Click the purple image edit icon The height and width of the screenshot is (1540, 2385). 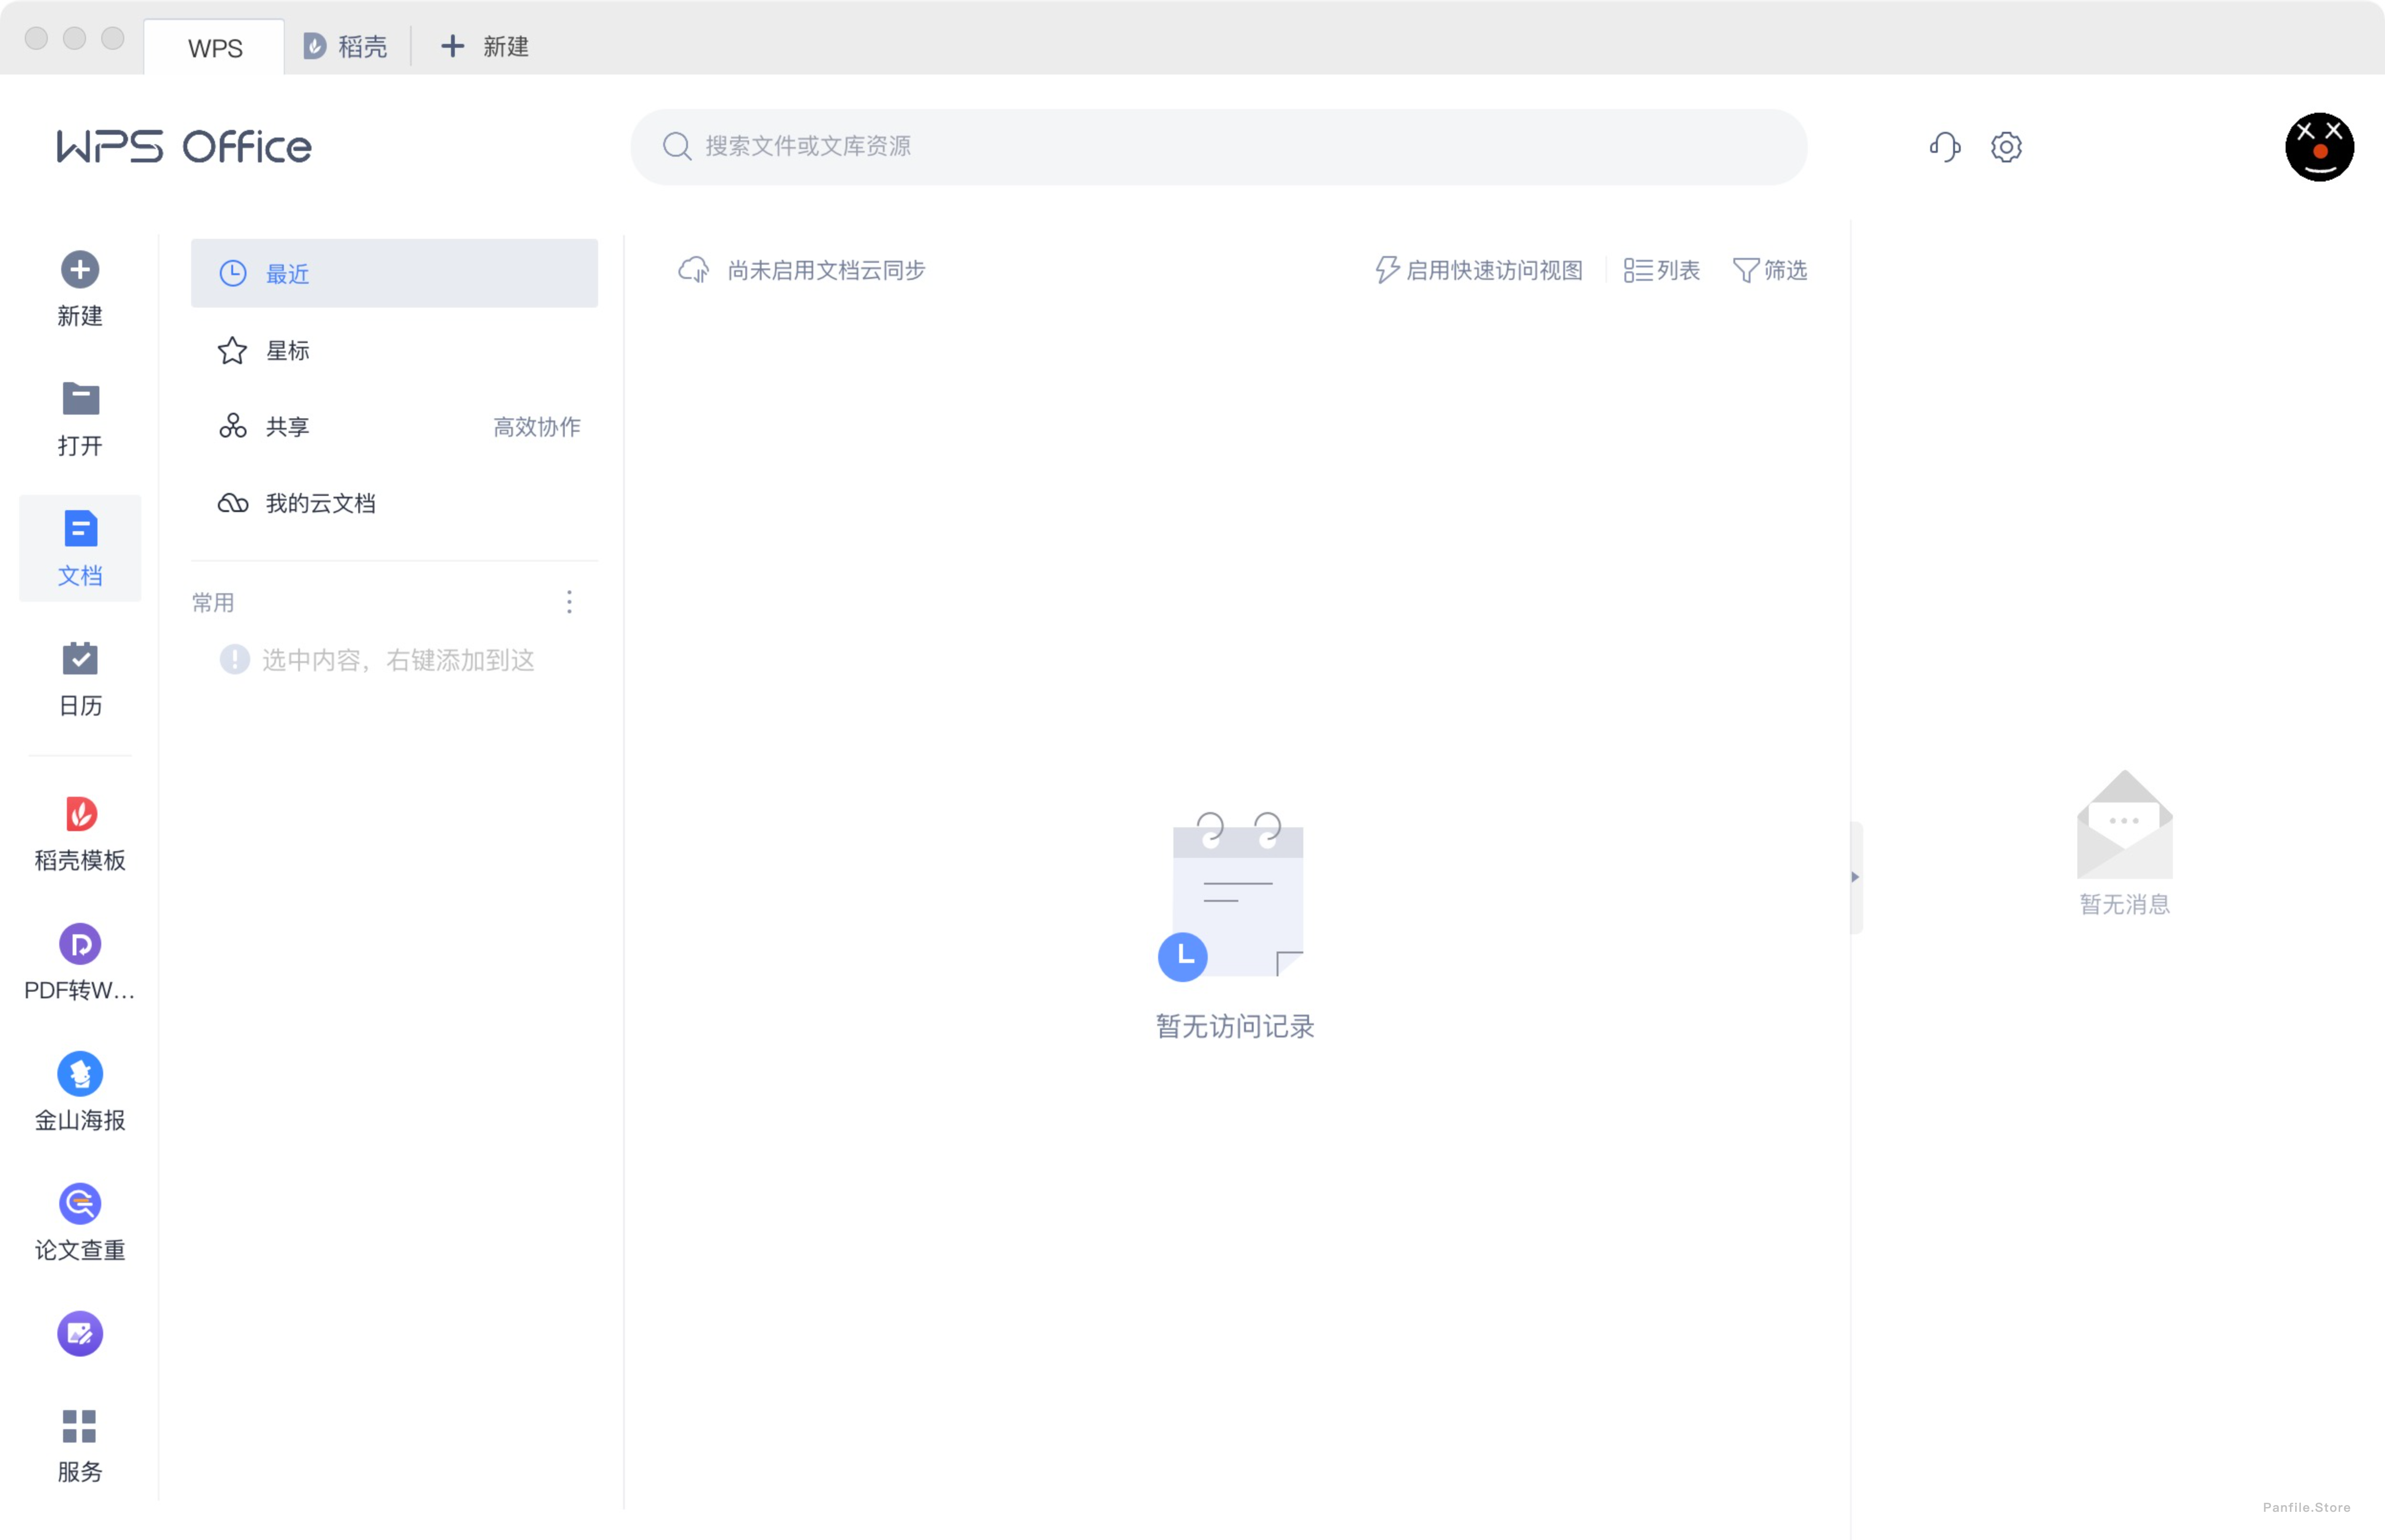(x=80, y=1333)
